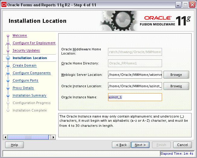
Task: Click the Elapsed Time status text
Action: pos(177,154)
